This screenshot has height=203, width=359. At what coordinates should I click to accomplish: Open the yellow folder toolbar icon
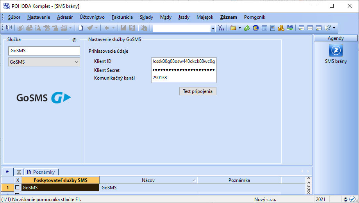[x=233, y=28]
